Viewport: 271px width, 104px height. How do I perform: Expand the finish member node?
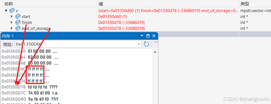tap(12, 22)
